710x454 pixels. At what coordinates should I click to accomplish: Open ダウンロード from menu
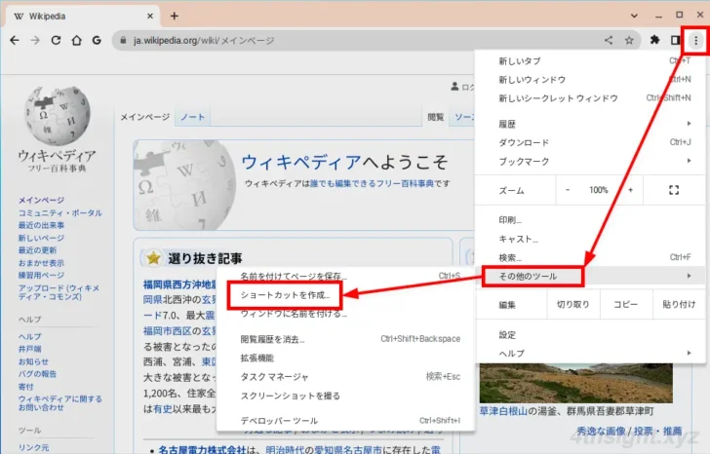[590, 142]
